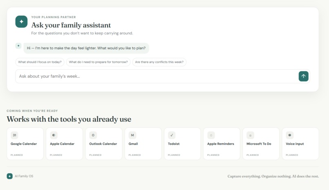
Task: Click the Gmail M icon
Action: [x=132, y=135]
